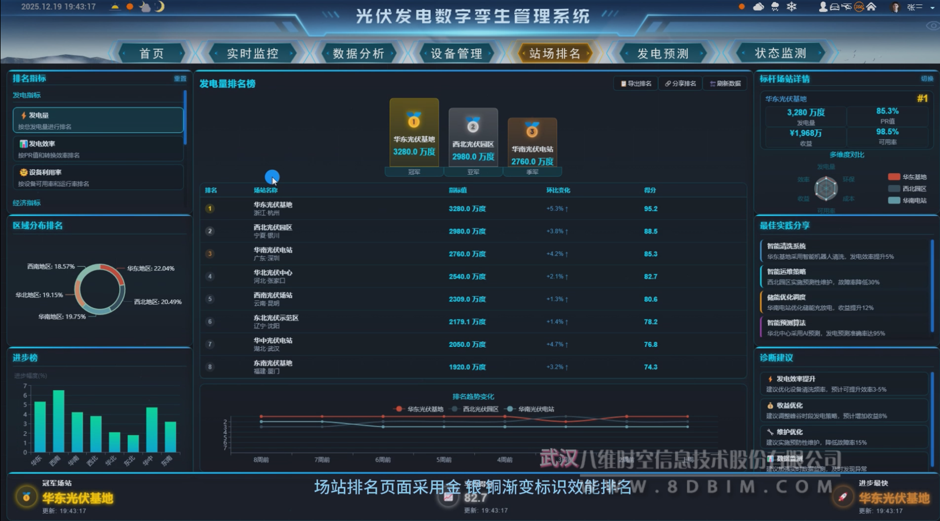Click the red 华东基地 radar legend swatch
Screen dimensions: 940x521
click(x=894, y=177)
